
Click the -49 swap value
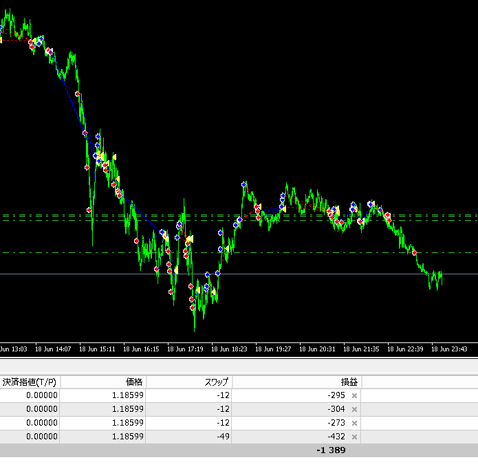click(223, 437)
